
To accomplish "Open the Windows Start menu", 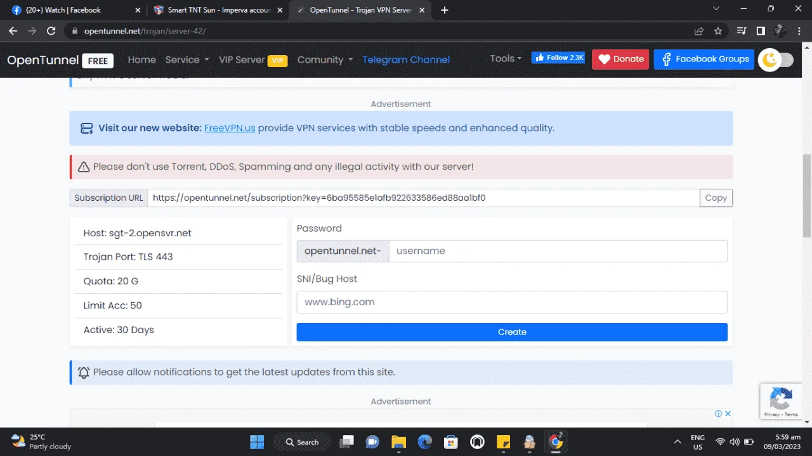I will (x=257, y=441).
